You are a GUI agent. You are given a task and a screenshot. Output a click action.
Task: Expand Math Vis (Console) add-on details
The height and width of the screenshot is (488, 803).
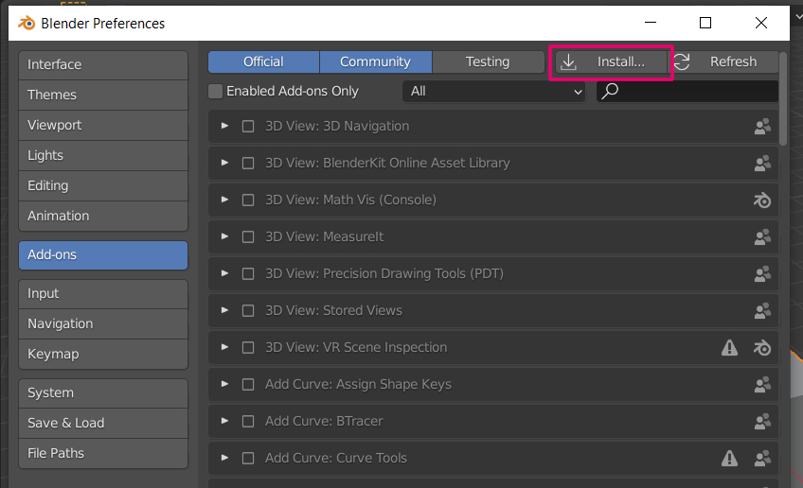[x=224, y=200]
